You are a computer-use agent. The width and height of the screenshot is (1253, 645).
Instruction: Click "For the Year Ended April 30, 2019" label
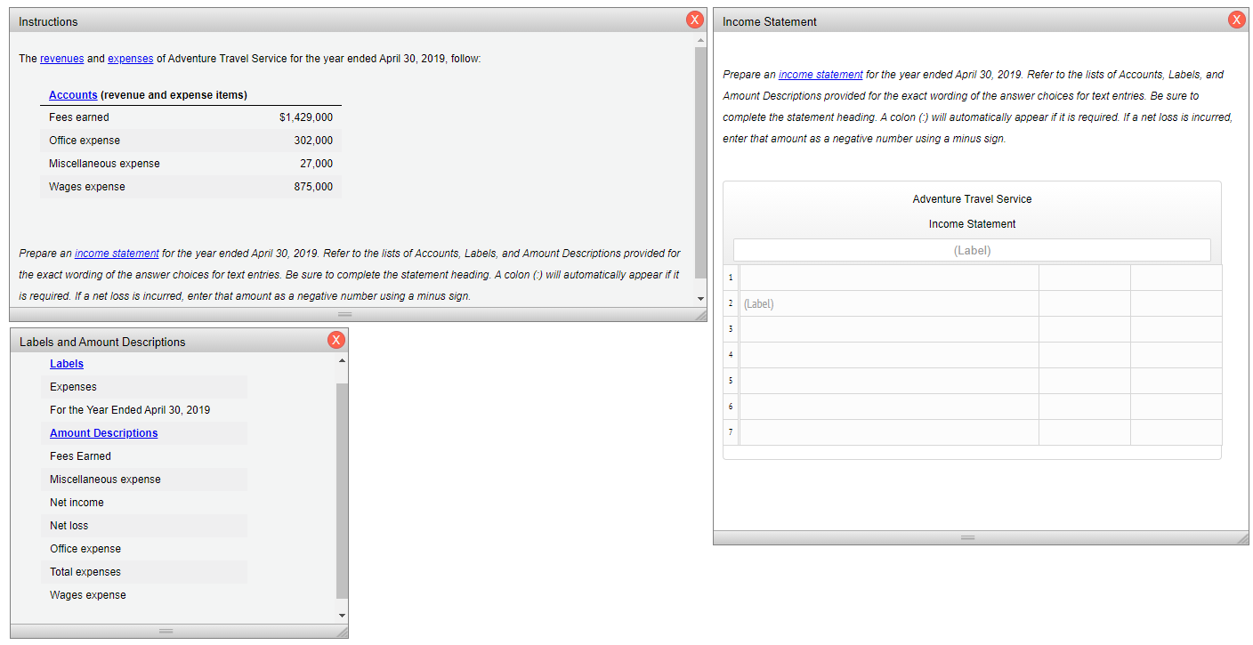tap(129, 409)
